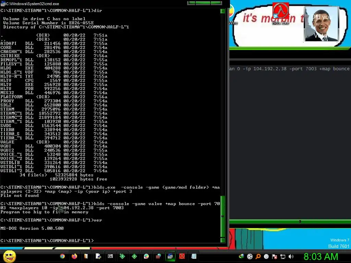Viewport: 351px width, 263px height.
Task: Click the soccer-ball-like tray icon
Action: [x=250, y=256]
